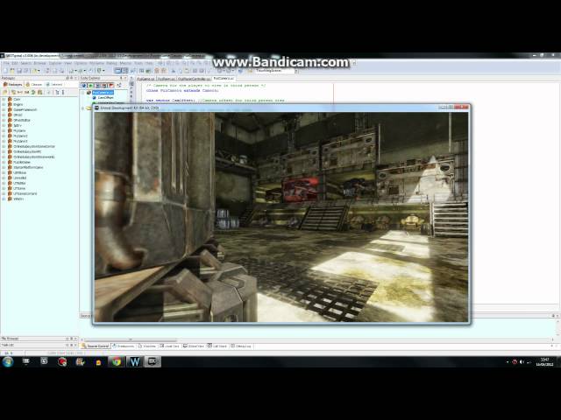Click inside the UDK game viewport

(281, 217)
